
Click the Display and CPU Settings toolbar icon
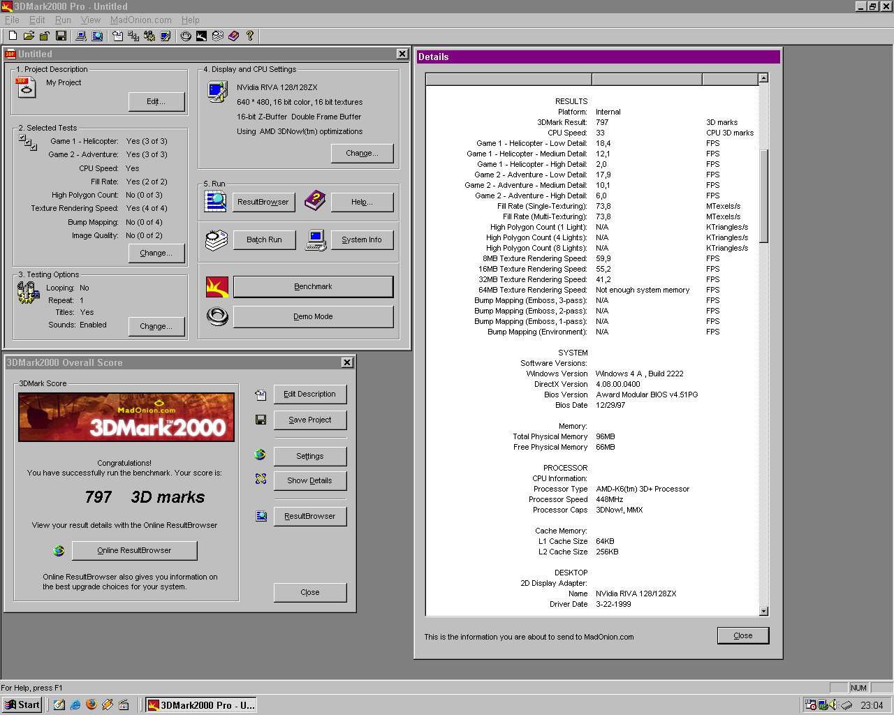[166, 36]
